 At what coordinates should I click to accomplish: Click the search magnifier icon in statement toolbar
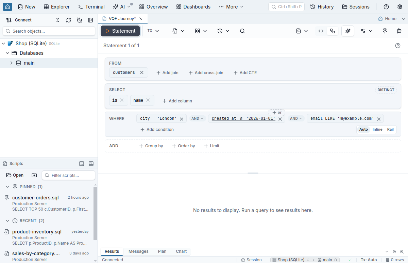pyautogui.click(x=242, y=31)
